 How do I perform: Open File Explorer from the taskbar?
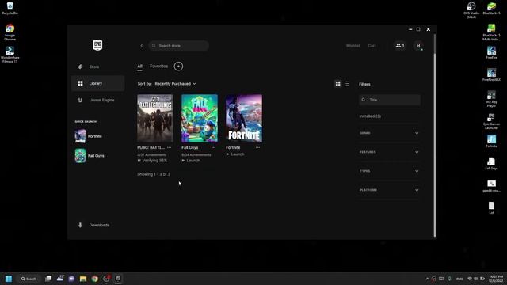point(83,279)
